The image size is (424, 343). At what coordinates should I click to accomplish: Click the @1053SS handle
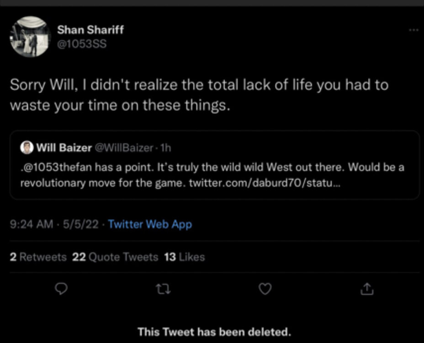[x=81, y=44]
